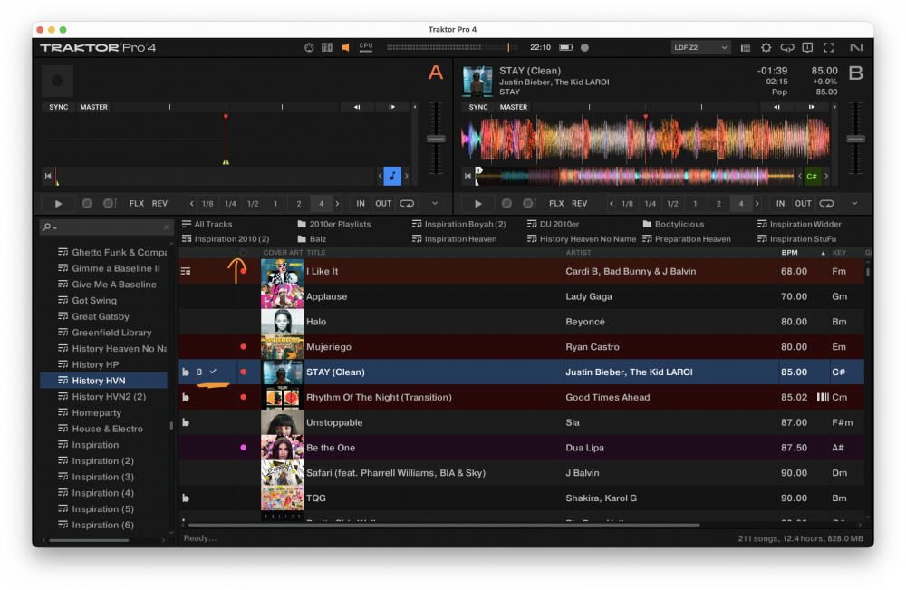Viewport: 906px width, 590px height.
Task: Click the orange audio speaker indicator
Action: [x=345, y=47]
